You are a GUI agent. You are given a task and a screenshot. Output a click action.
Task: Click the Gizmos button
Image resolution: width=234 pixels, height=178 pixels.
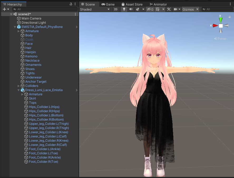coord(188,9)
